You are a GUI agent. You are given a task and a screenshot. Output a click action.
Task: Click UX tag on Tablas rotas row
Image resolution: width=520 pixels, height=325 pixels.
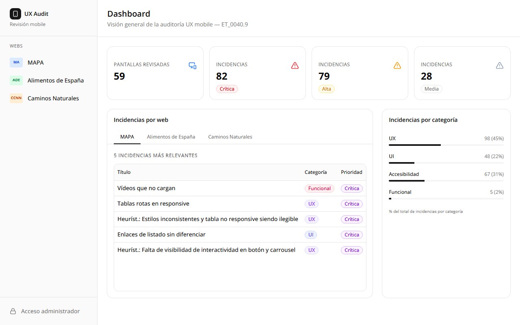(x=312, y=204)
